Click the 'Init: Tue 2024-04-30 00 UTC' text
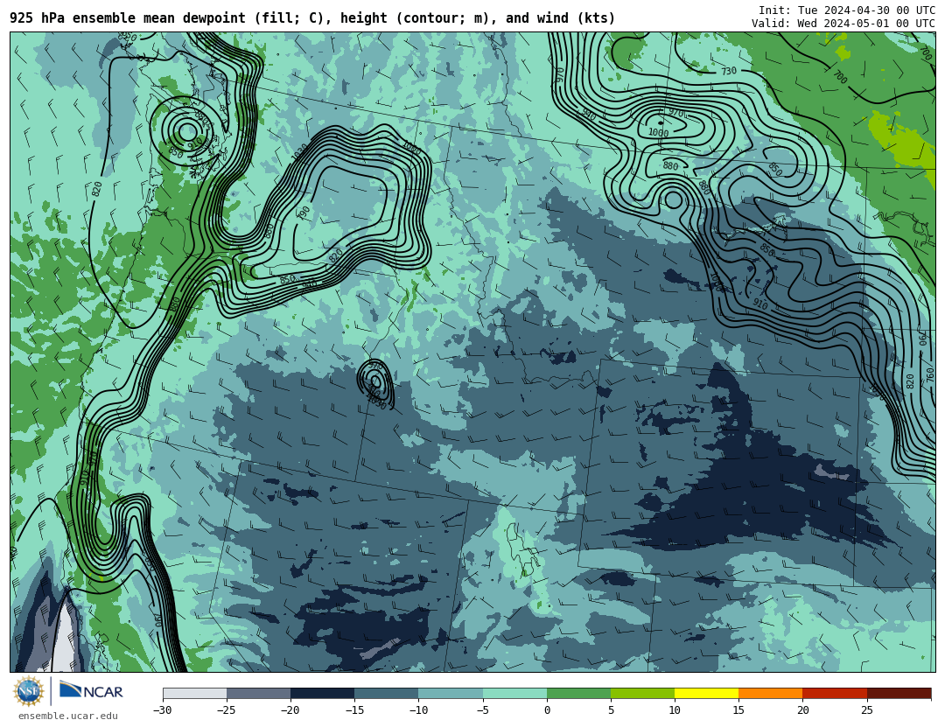Image resolution: width=945 pixels, height=727 pixels. pos(847,10)
